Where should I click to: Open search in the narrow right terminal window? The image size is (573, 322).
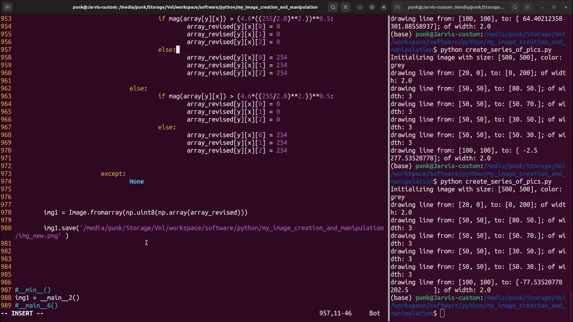515,7
